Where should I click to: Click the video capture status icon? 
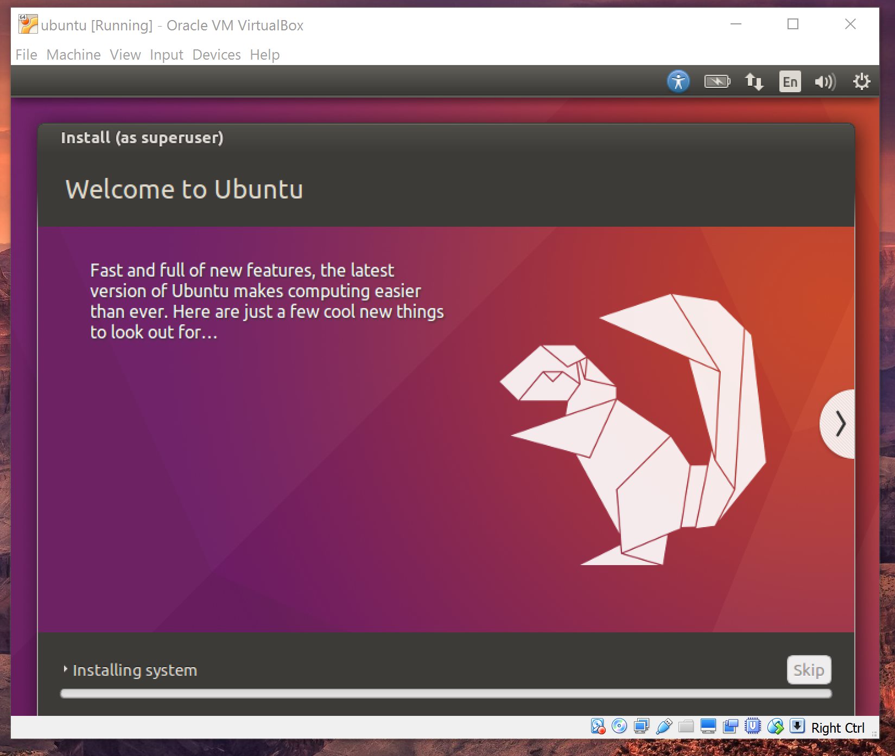(x=731, y=726)
